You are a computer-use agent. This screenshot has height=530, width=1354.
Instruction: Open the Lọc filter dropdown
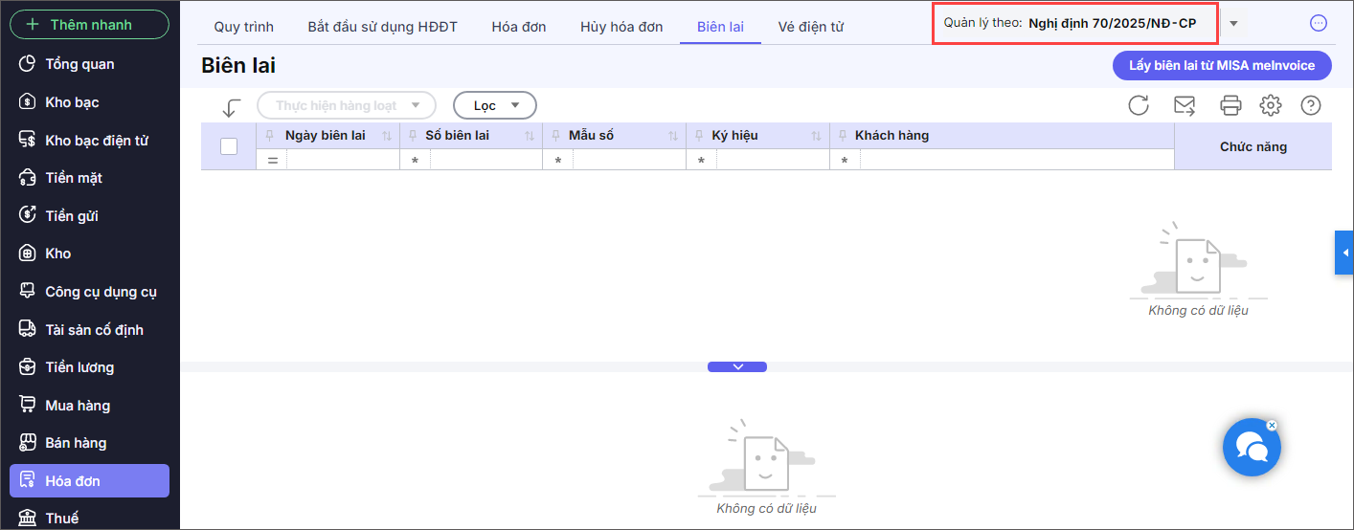[x=494, y=105]
